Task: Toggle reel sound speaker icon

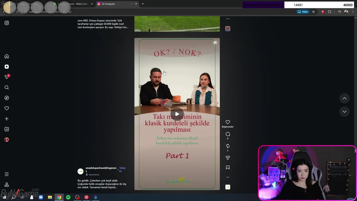Action: click(x=215, y=43)
